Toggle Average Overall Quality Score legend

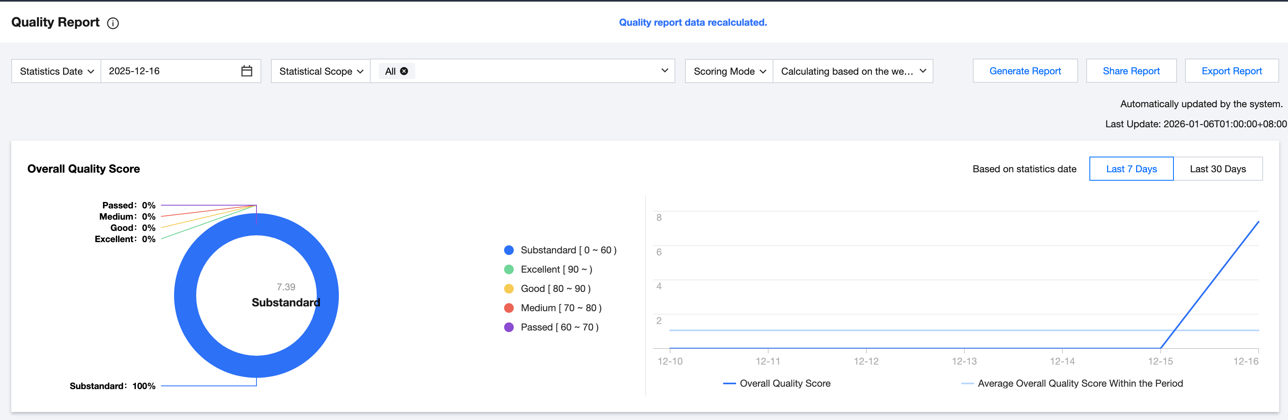pos(1072,383)
